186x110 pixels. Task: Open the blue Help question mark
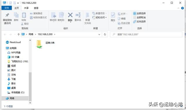[x=183, y=8]
